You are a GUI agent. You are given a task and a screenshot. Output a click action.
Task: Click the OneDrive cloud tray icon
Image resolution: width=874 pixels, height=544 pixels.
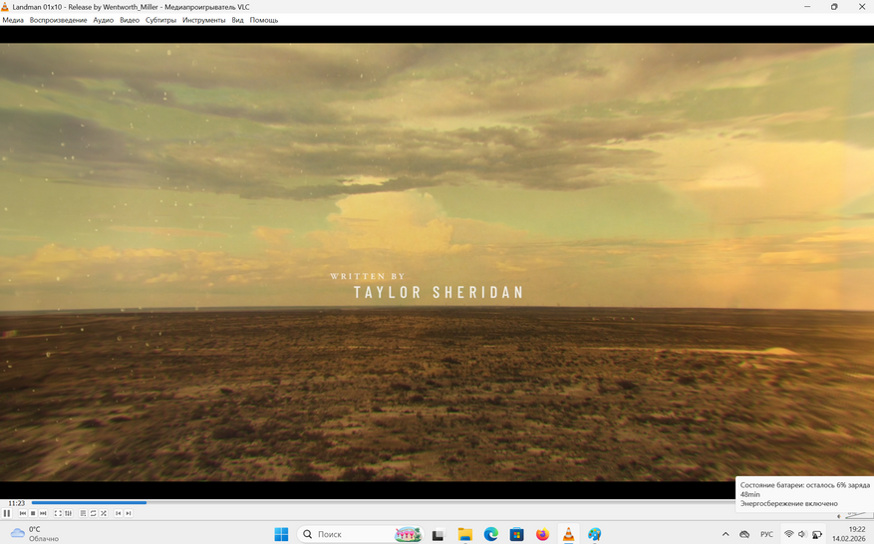point(744,534)
